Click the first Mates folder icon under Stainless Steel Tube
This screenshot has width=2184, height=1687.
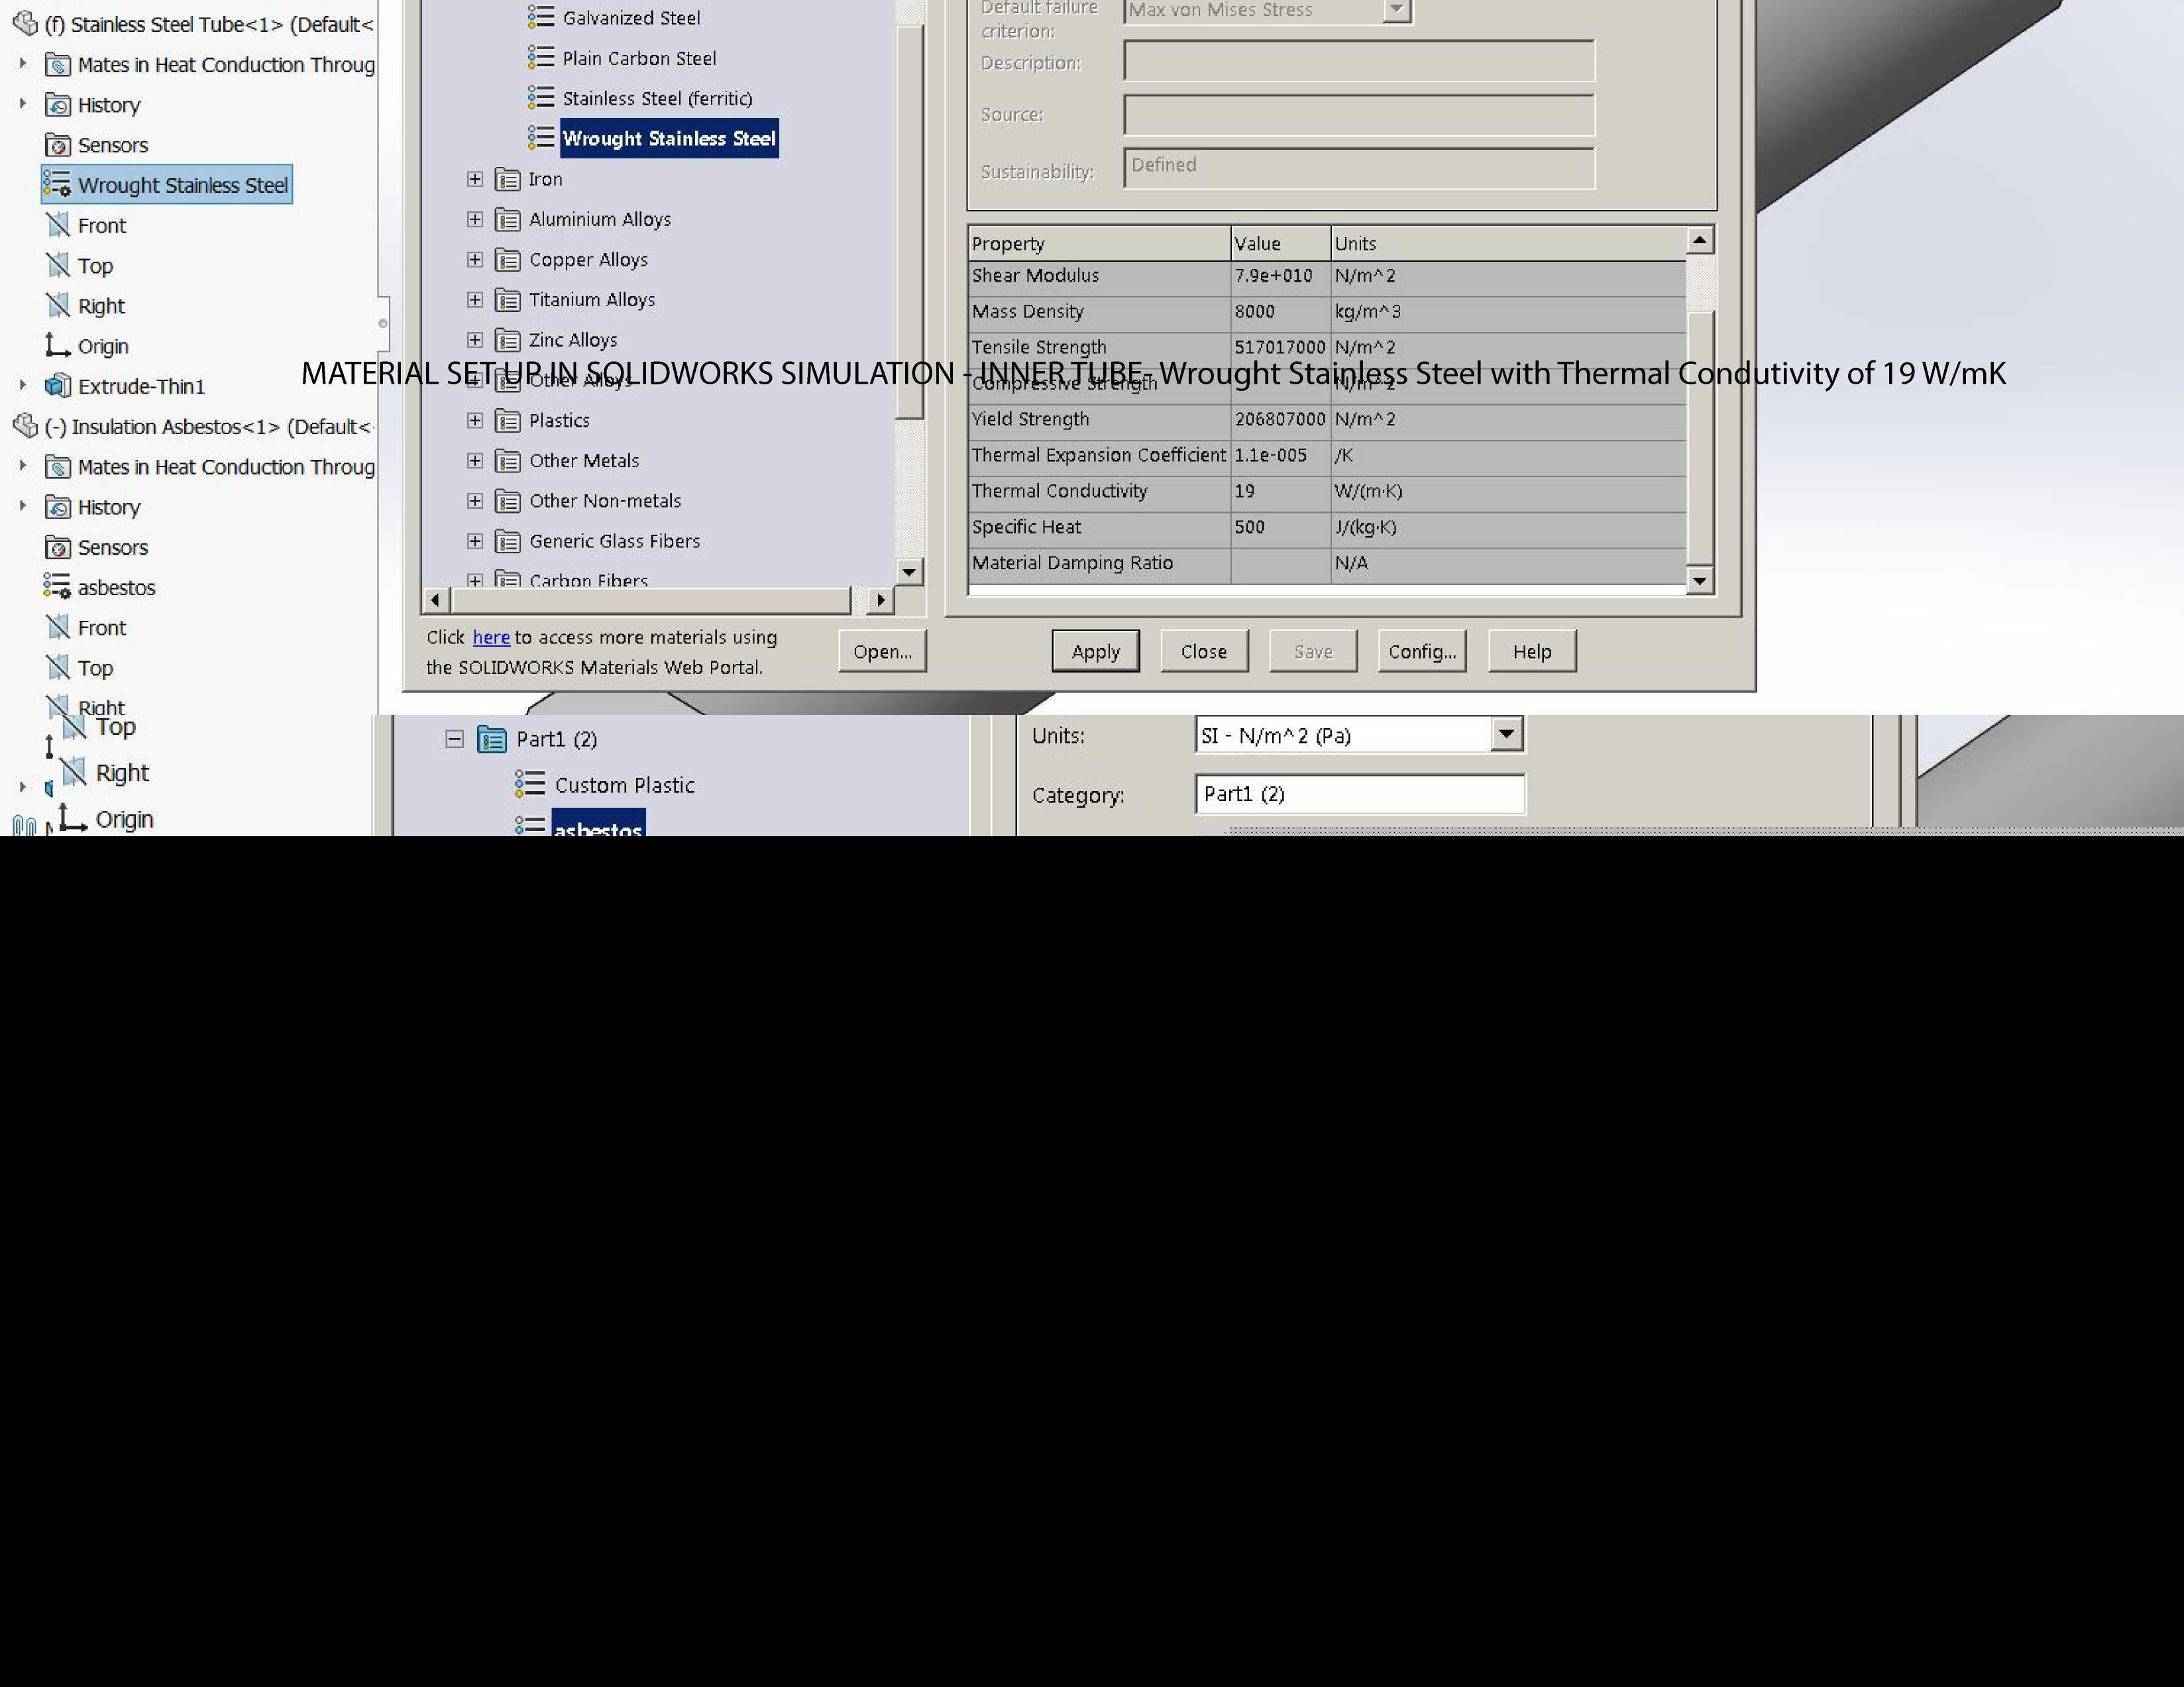pyautogui.click(x=58, y=65)
